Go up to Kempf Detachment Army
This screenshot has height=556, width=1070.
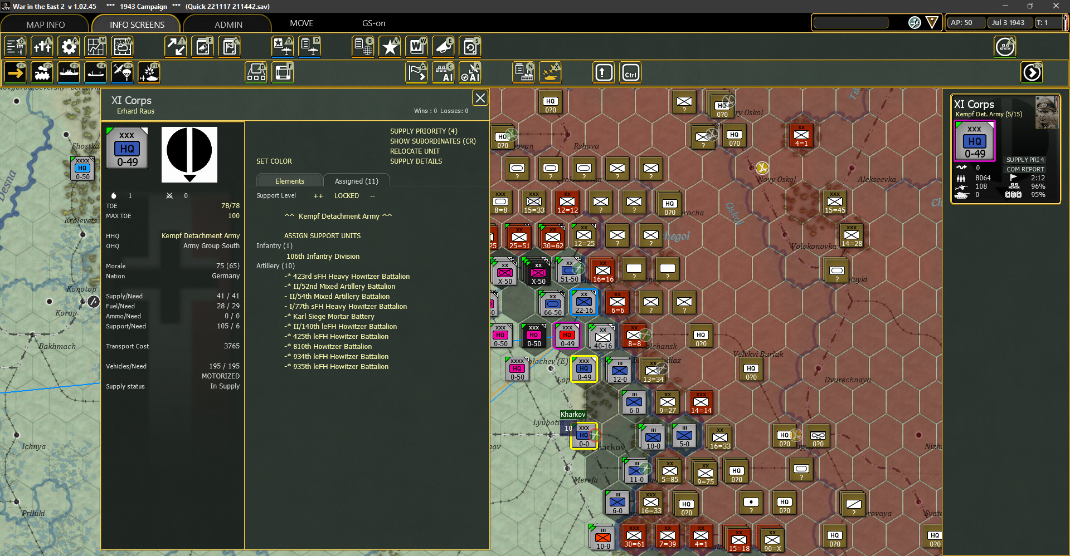338,217
